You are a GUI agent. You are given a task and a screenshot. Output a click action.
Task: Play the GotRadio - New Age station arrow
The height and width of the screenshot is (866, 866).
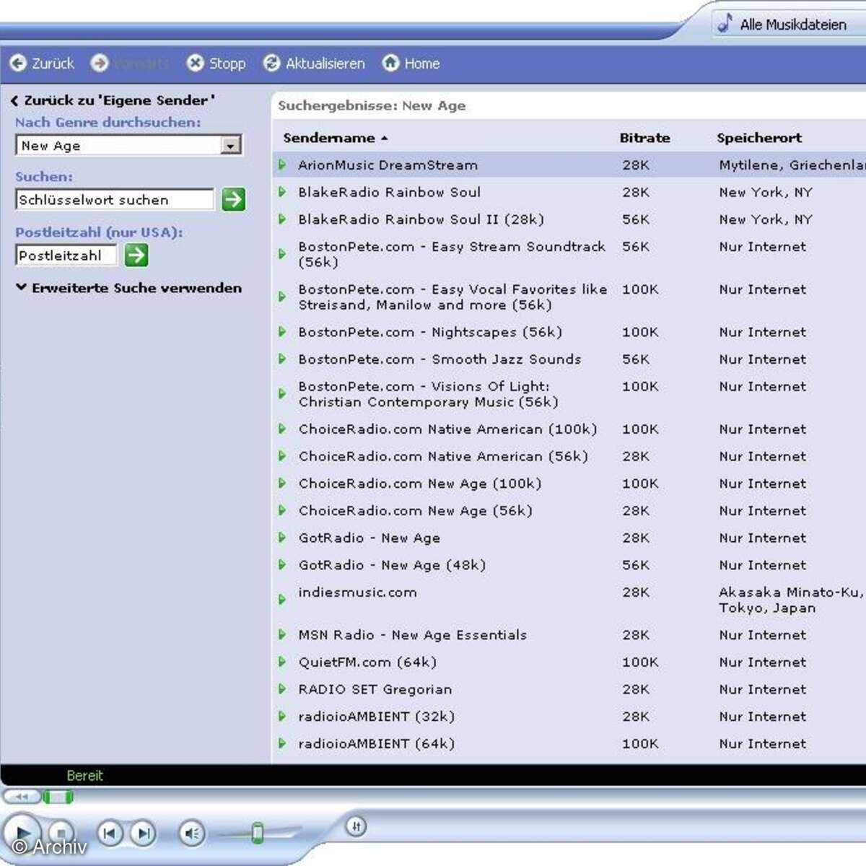point(282,538)
